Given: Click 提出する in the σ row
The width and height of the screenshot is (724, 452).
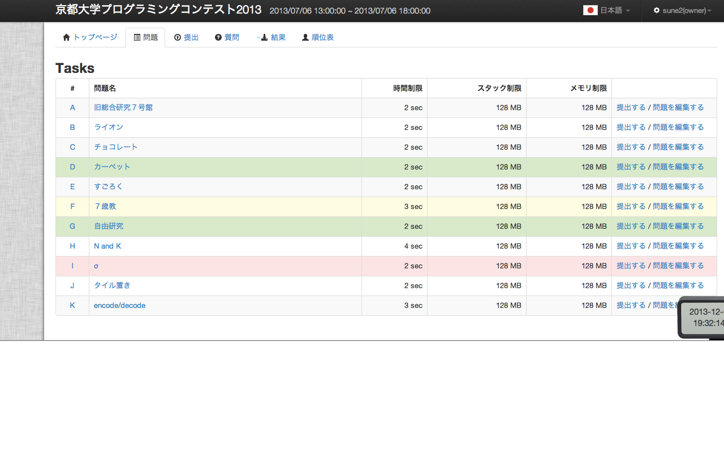Looking at the screenshot, I should (x=631, y=266).
